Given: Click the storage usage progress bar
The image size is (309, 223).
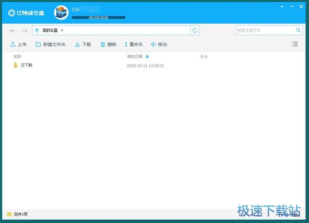Looking at the screenshot, I should (x=98, y=18).
